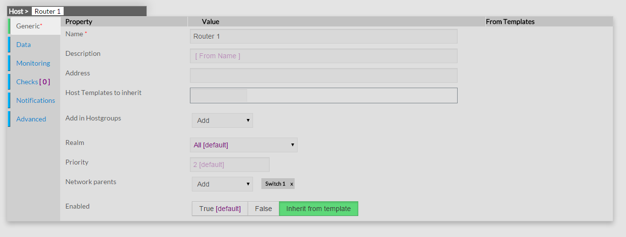Screen dimensions: 626x237
Task: Open the Advanced tab
Action: (x=31, y=119)
